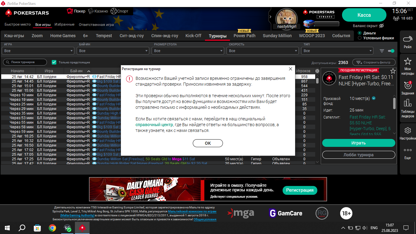Favorite tournament with star icon in details panel

393,71
